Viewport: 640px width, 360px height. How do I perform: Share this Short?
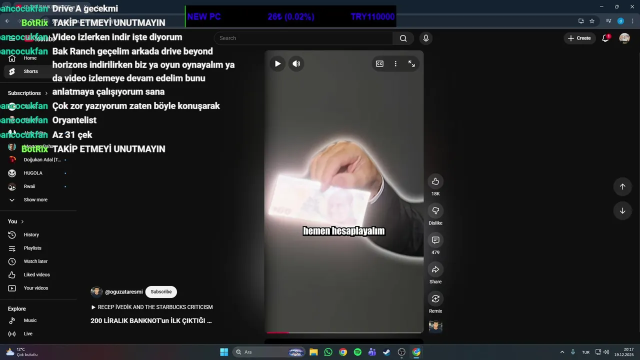coord(435,269)
